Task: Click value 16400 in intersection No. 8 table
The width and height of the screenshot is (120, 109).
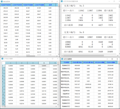Action: point(110,52)
